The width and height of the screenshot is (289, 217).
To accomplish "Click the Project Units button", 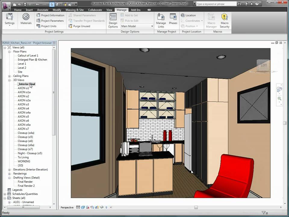I will [x=48, y=26].
